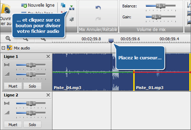
Task: Click the undo mix arrow
Action: (x=98, y=8)
